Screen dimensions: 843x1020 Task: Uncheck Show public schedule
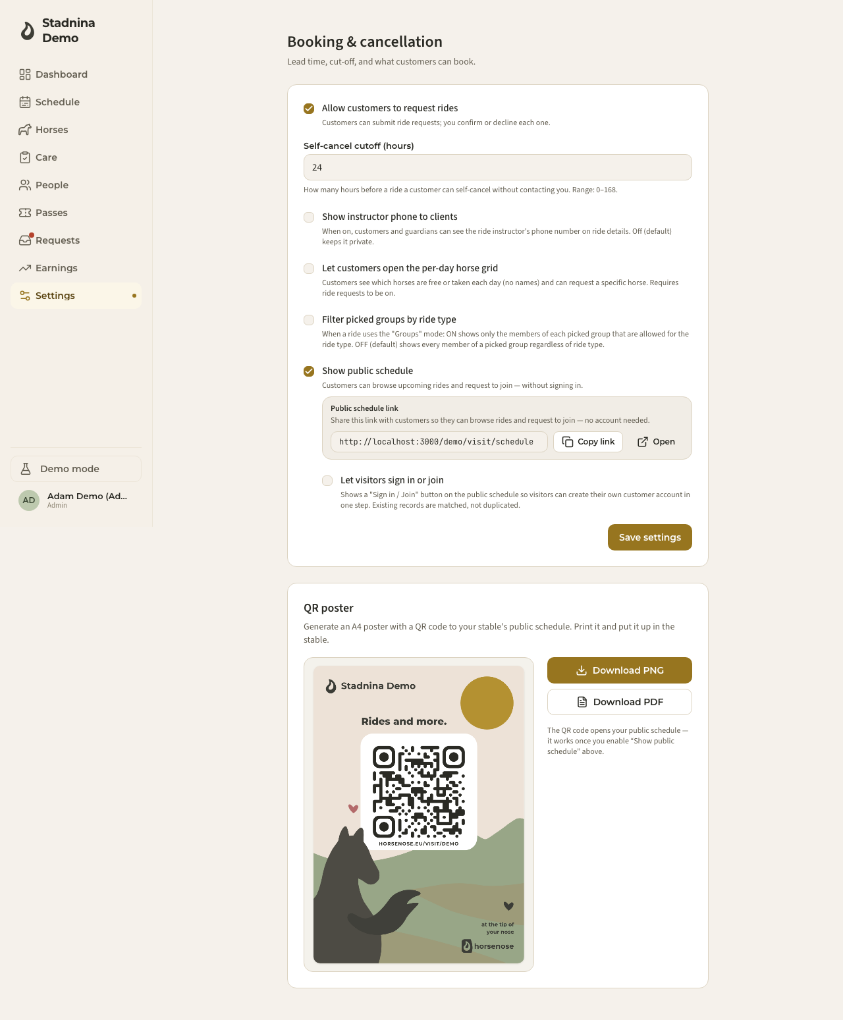pos(309,371)
